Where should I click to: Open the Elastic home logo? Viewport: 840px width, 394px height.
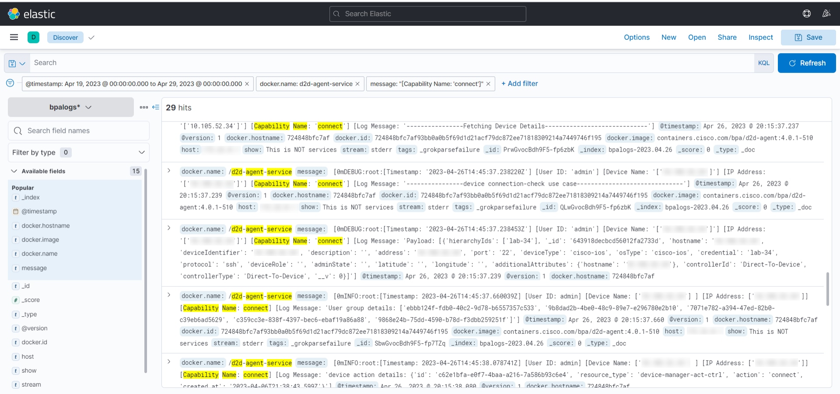31,14
